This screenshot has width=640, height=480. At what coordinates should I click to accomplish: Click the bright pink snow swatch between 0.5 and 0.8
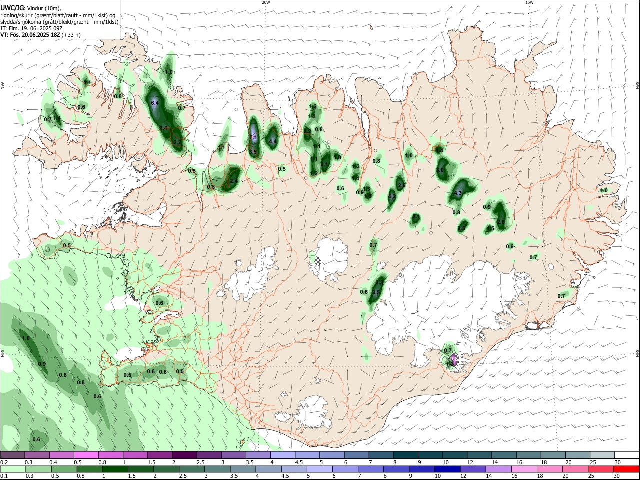pos(86,455)
